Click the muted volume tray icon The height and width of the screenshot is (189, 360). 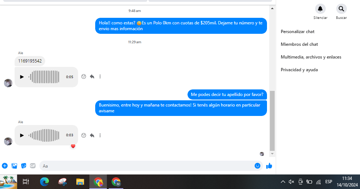291,182
